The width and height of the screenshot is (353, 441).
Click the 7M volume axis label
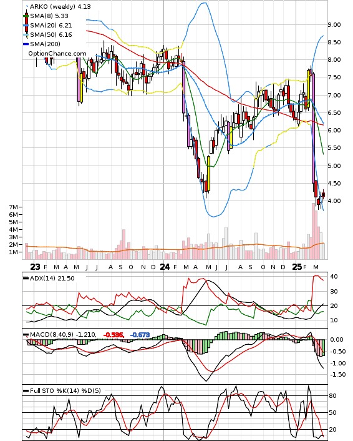point(14,207)
